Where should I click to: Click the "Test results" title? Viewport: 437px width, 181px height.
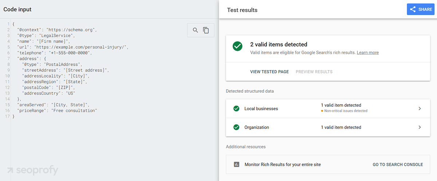pos(242,10)
